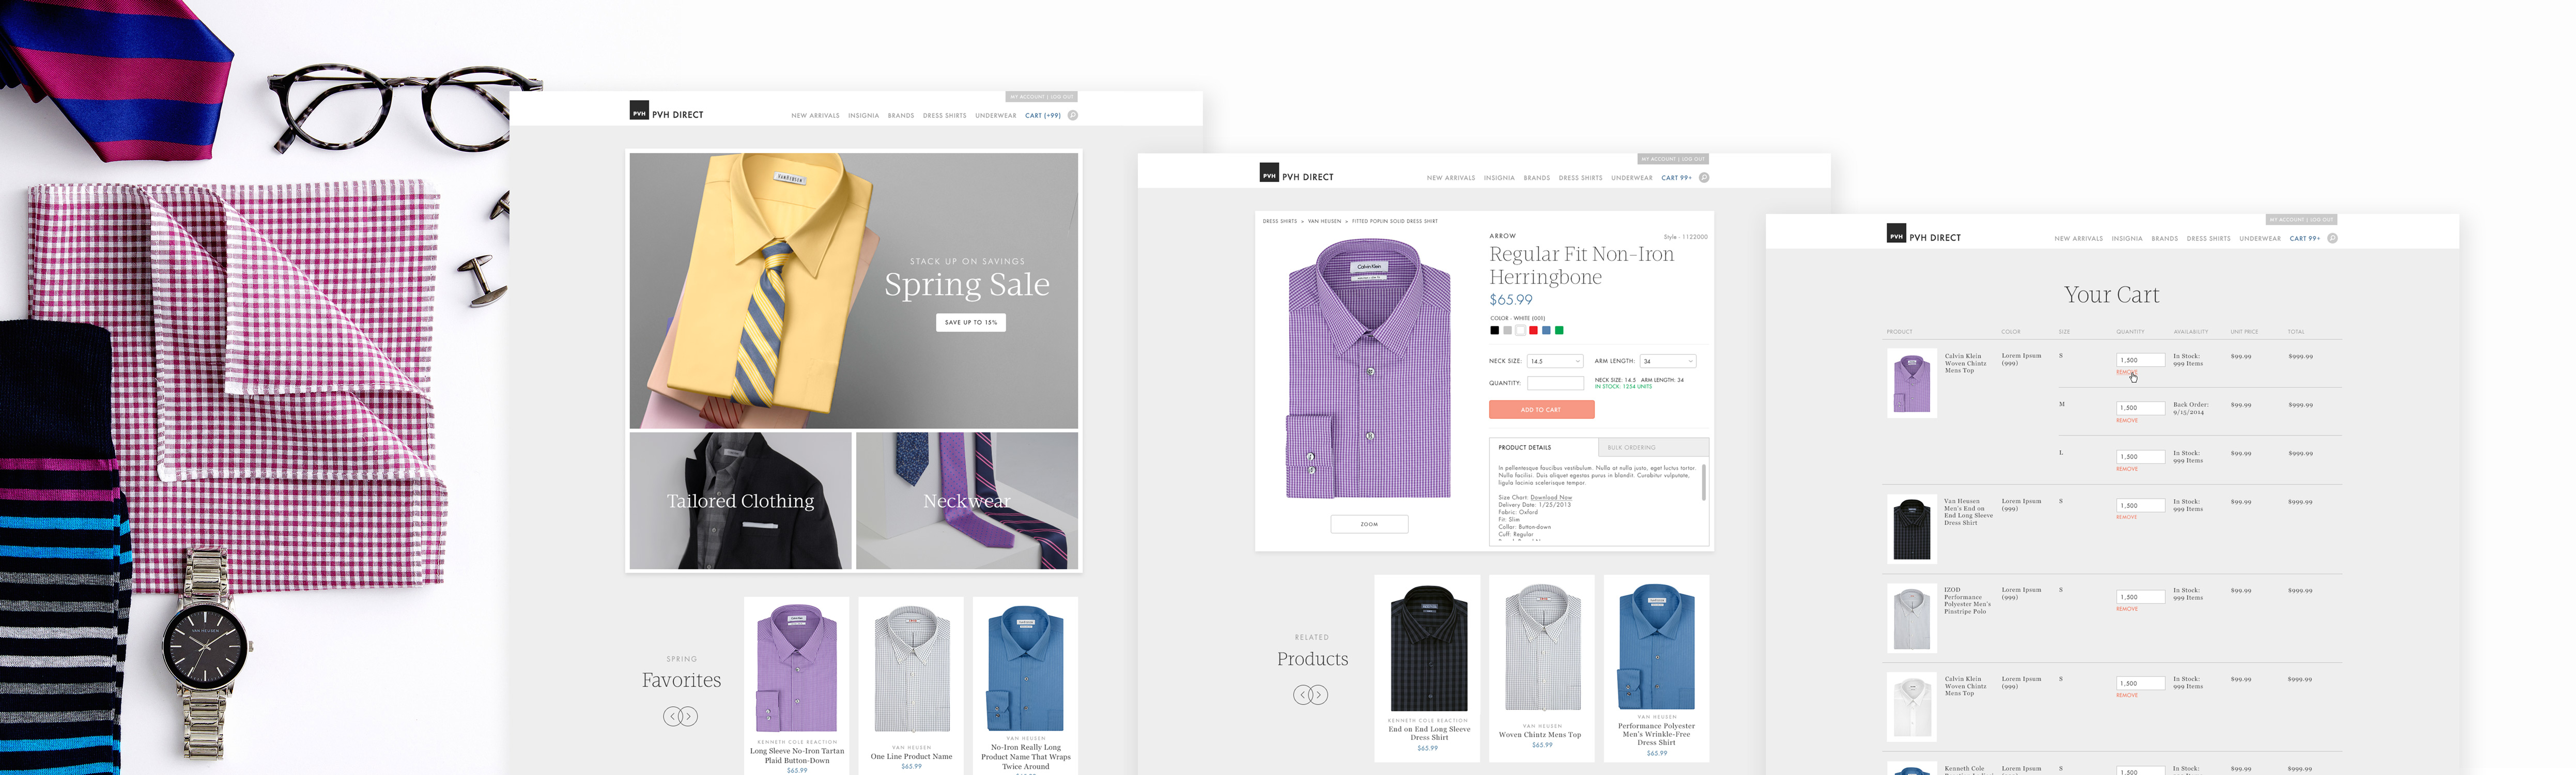Go to previous Related Products item

pos(1303,694)
